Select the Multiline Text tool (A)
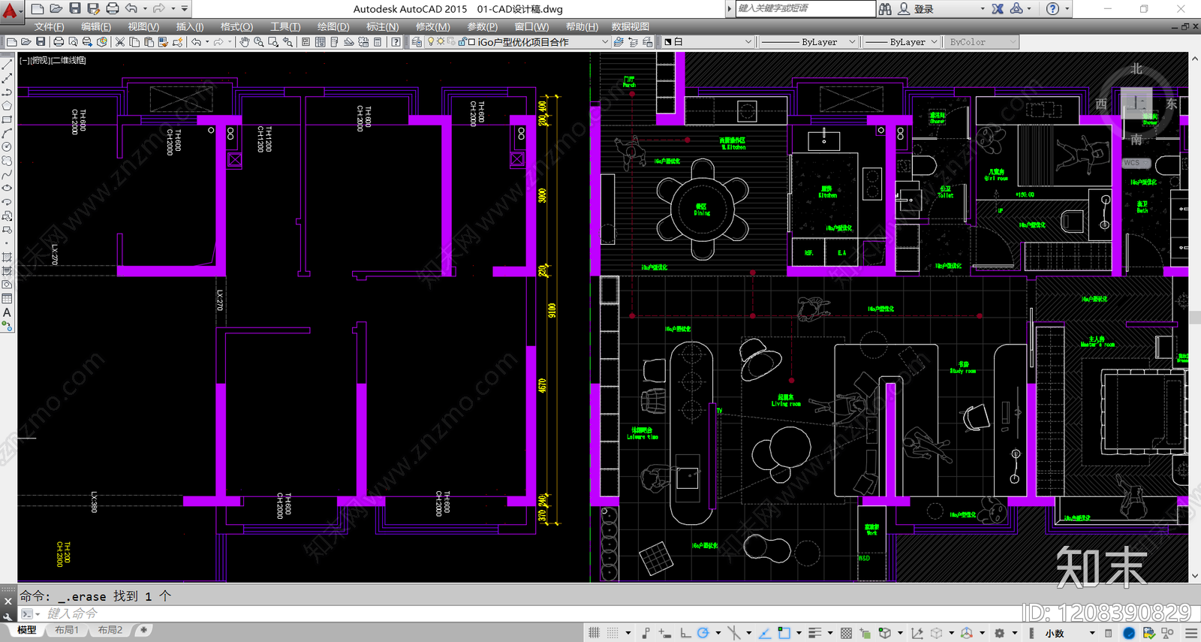Screen dimensions: 1201x642 (x=7, y=312)
